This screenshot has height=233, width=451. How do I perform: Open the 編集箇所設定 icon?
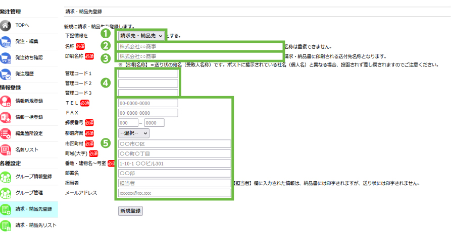click(x=6, y=133)
